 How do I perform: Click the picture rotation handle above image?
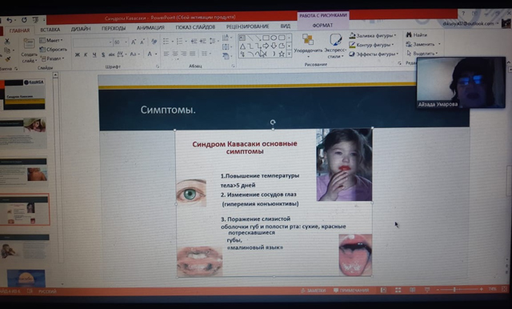[273, 122]
